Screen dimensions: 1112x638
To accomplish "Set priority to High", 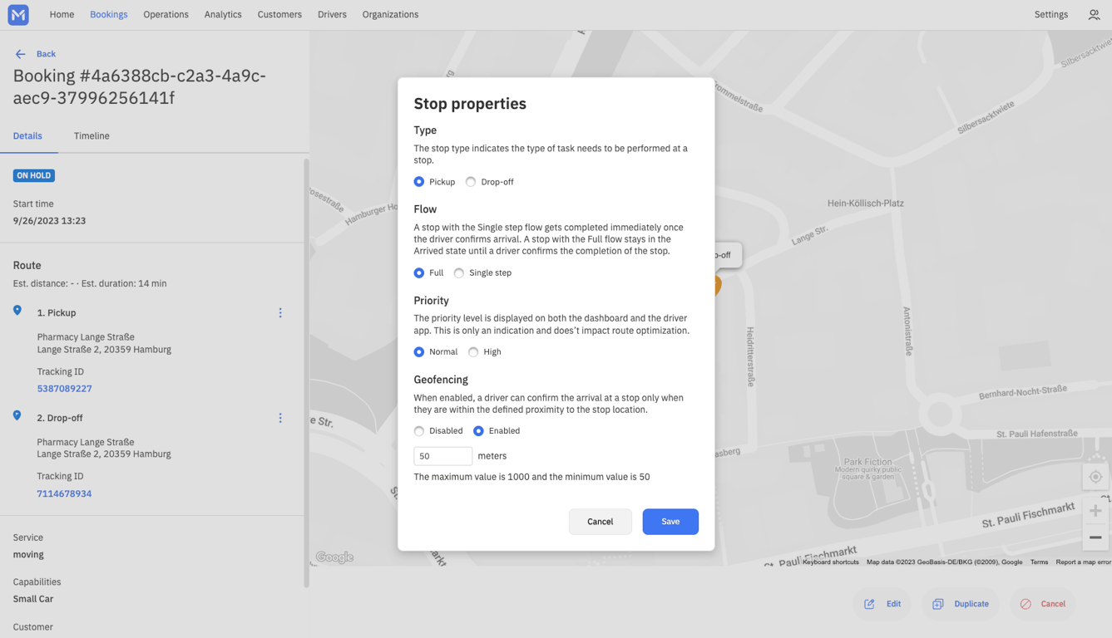I will pyautogui.click(x=473, y=352).
